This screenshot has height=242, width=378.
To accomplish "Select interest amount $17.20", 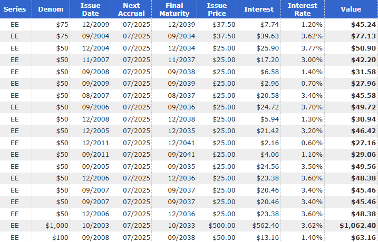I will click(268, 59).
